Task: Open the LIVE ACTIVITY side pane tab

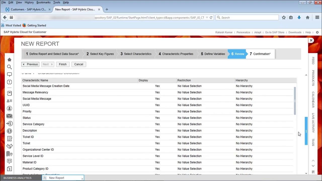Action: 313,123
